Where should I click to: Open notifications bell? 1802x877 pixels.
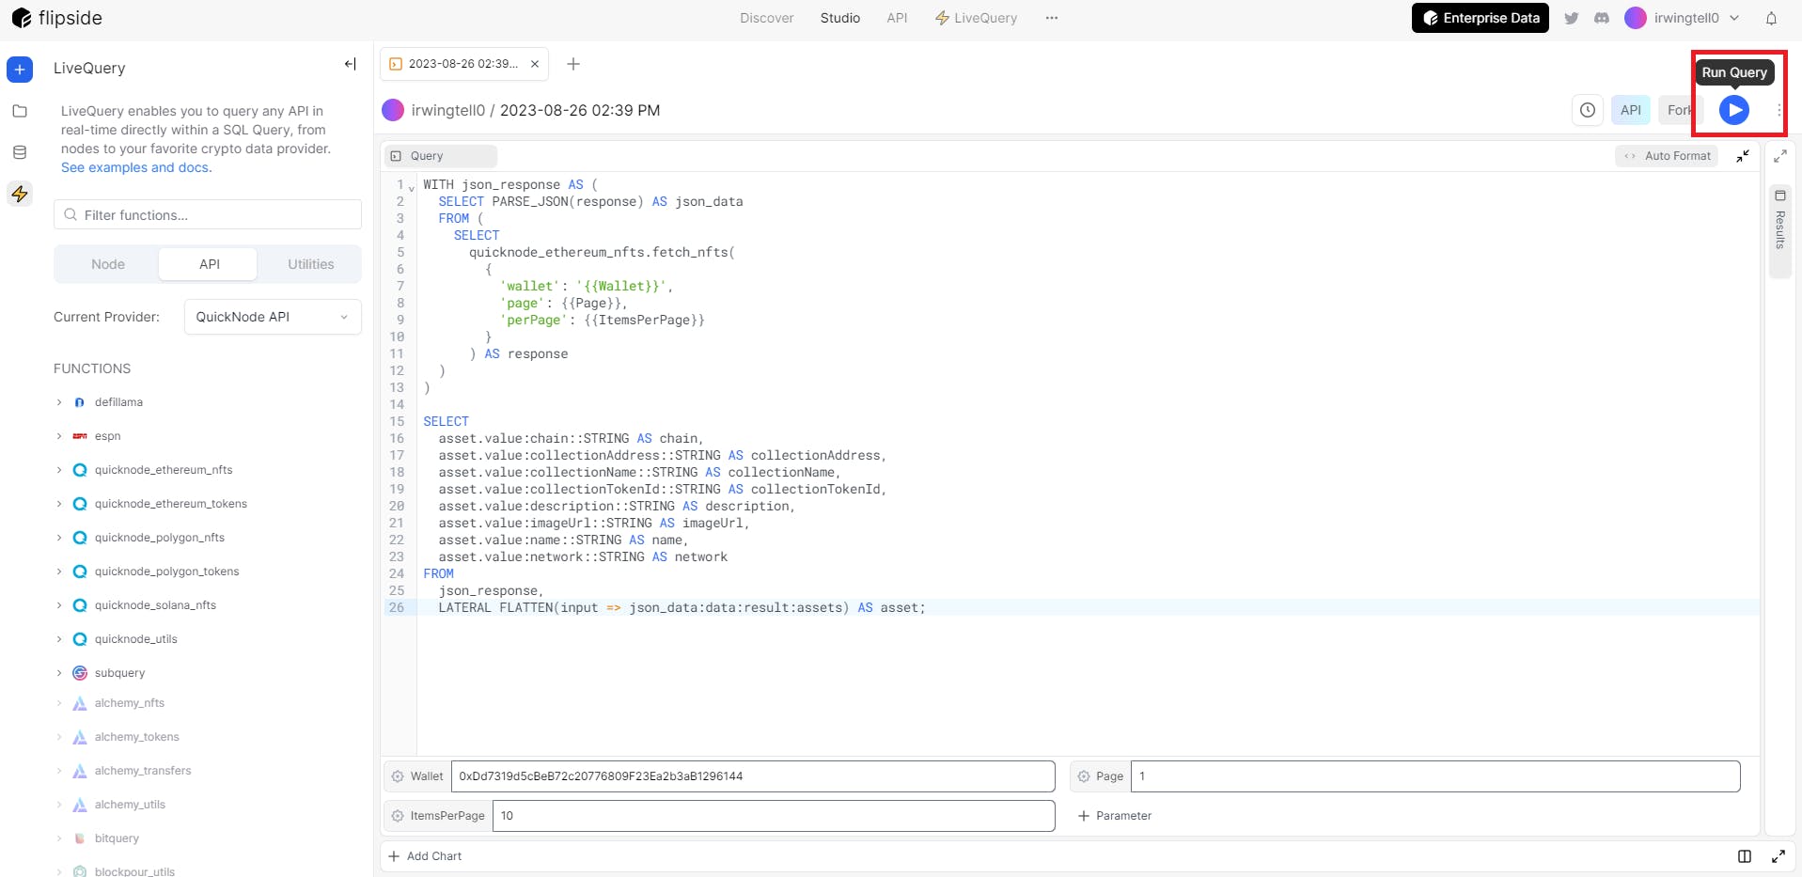point(1771,18)
